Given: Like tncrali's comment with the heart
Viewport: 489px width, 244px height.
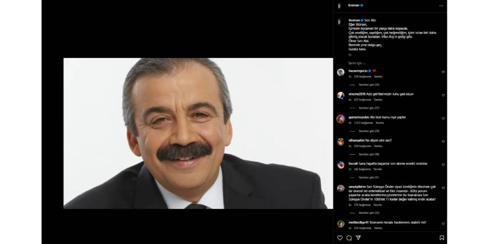Looking at the screenshot, I should coord(443,165).
